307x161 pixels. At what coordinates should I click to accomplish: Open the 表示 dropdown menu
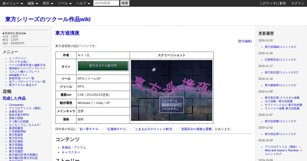click(48, 3)
